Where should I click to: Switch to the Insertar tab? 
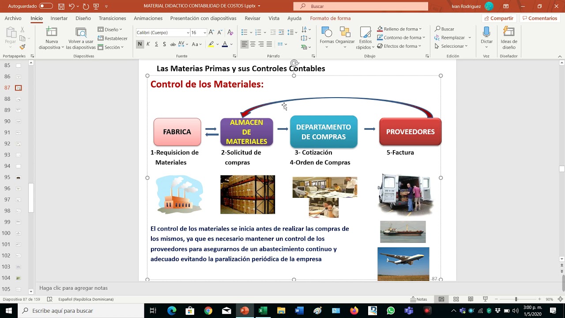(59, 18)
